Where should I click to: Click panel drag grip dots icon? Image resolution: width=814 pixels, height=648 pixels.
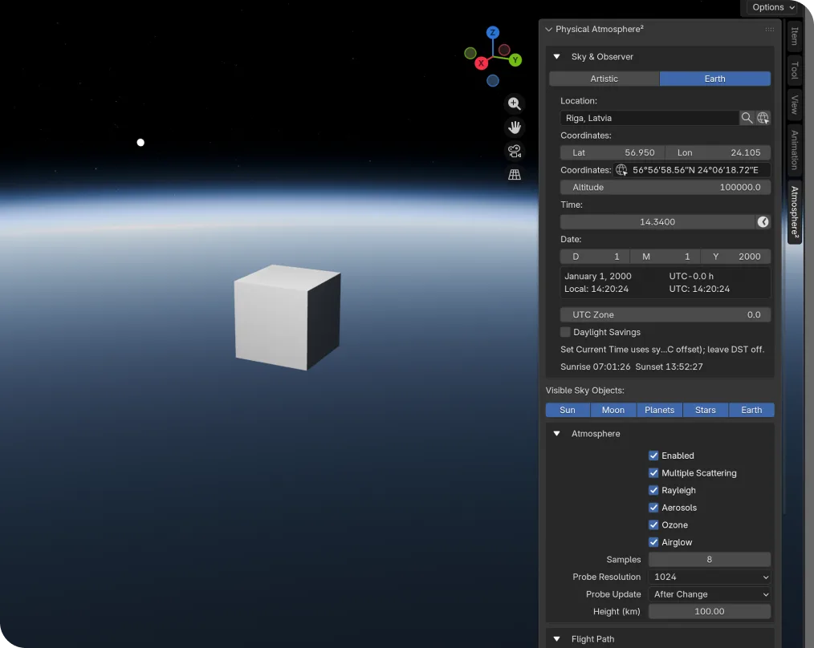click(769, 30)
